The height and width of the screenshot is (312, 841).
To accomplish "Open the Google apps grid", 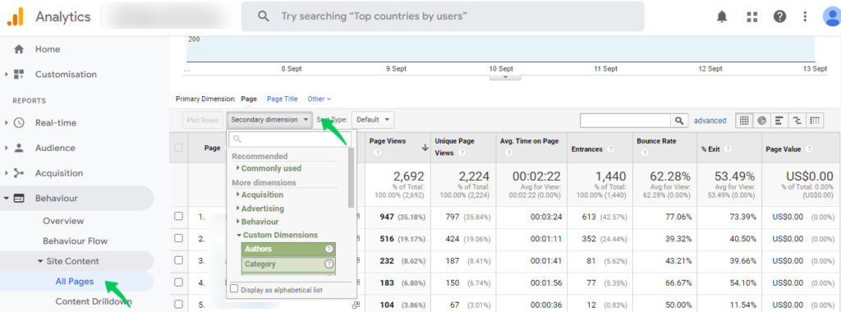I will [751, 16].
